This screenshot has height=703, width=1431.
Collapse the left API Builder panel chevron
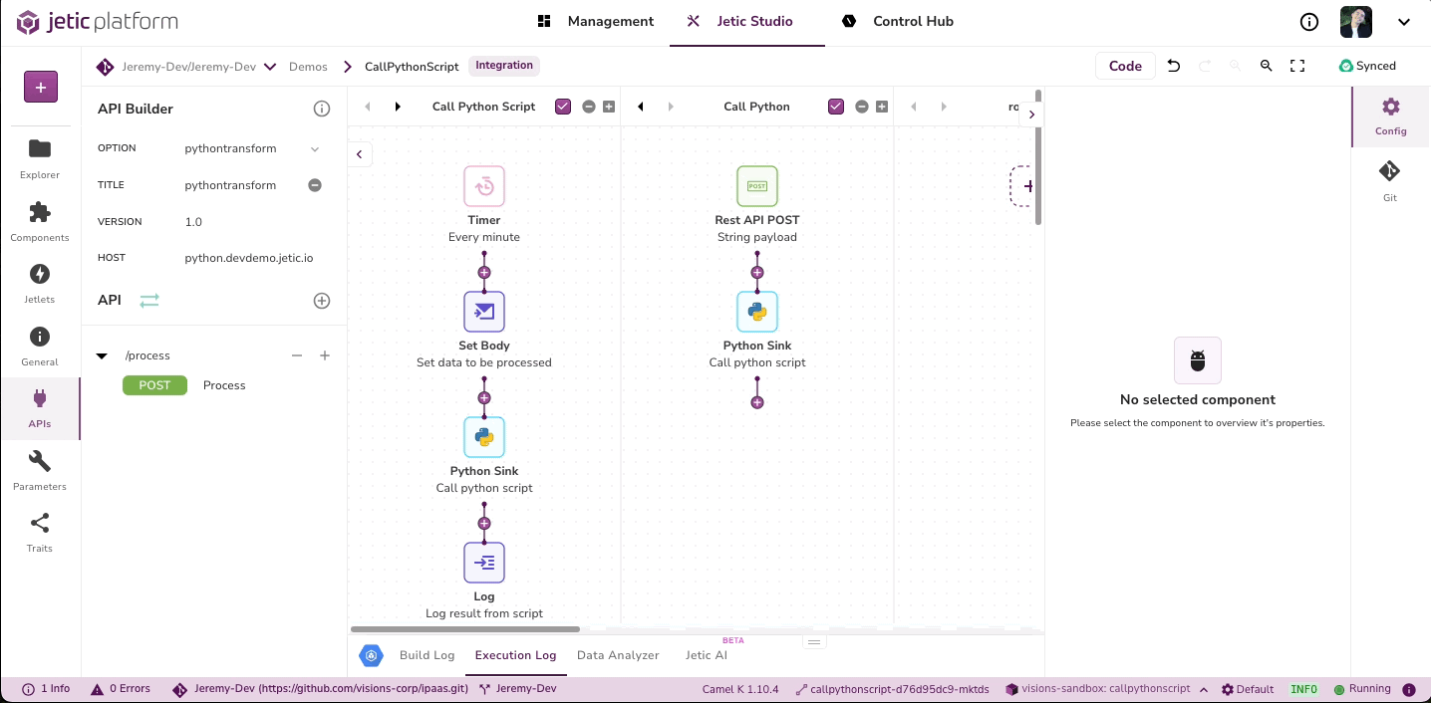360,154
